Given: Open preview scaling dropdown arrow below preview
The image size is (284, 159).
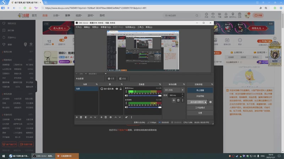Looking at the screenshot, I should pyautogui.click(x=105, y=73).
